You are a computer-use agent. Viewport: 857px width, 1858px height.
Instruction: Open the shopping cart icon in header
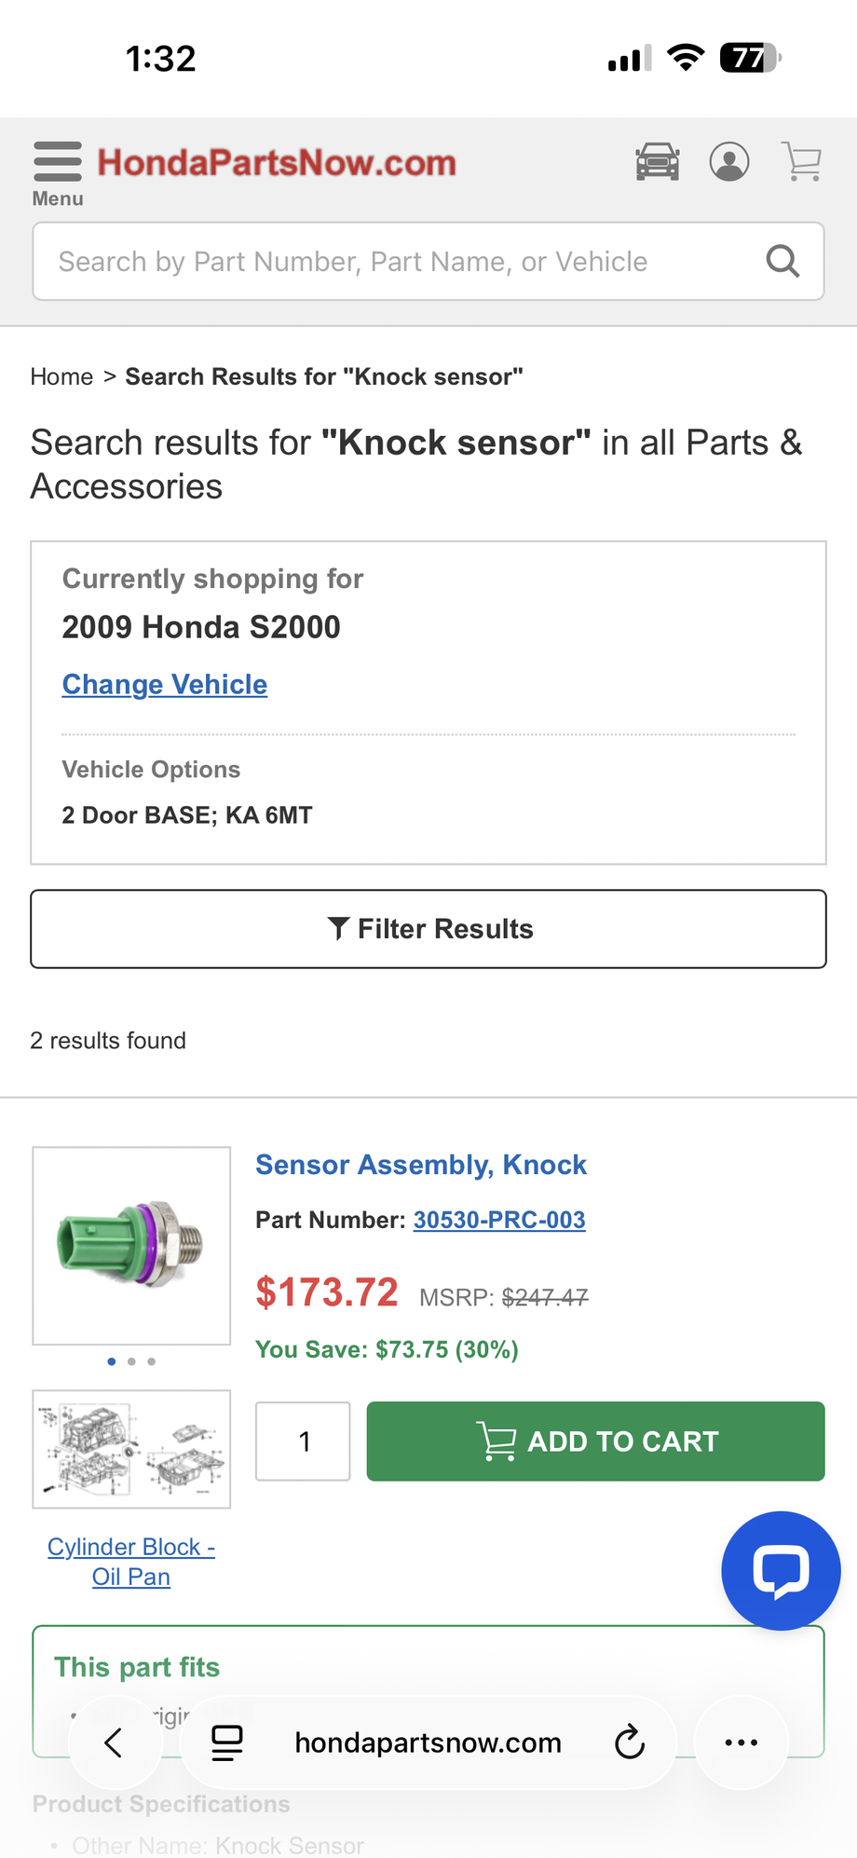[801, 162]
